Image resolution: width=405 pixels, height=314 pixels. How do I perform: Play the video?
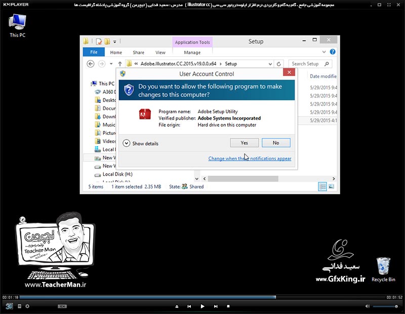(202, 306)
